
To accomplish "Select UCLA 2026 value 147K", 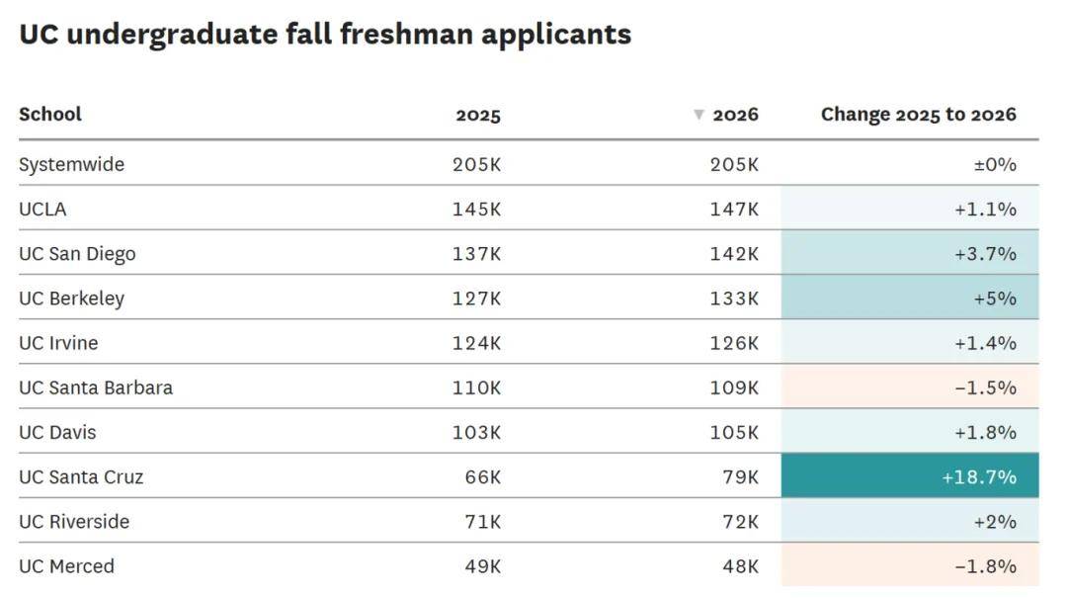I will (735, 209).
